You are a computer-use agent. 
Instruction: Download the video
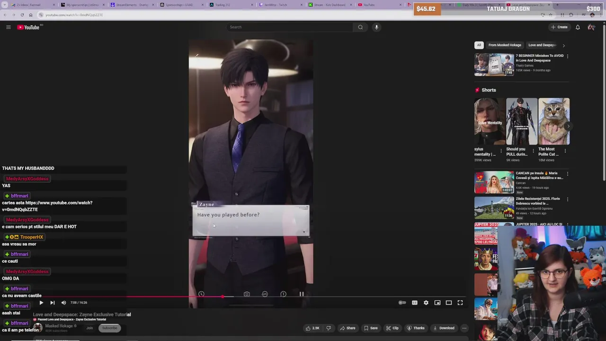pyautogui.click(x=444, y=328)
